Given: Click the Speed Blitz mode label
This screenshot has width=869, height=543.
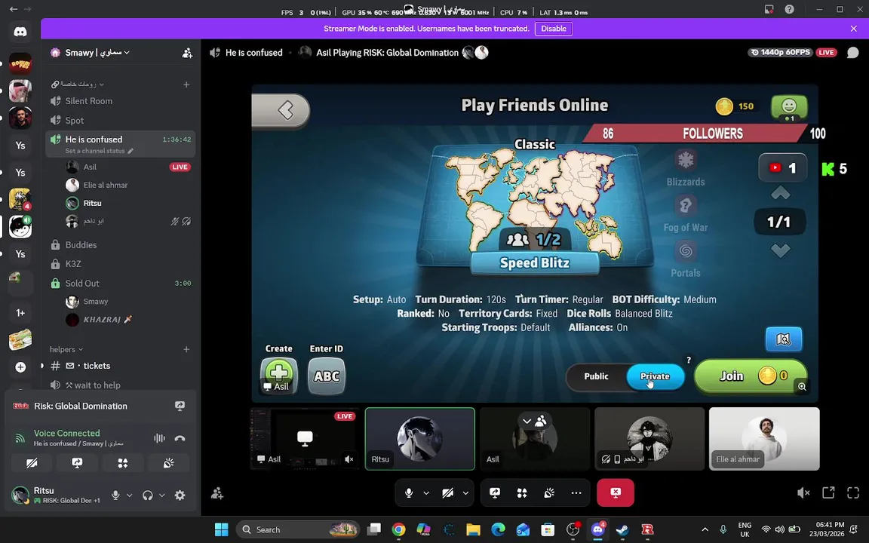Looking at the screenshot, I should click(x=535, y=262).
